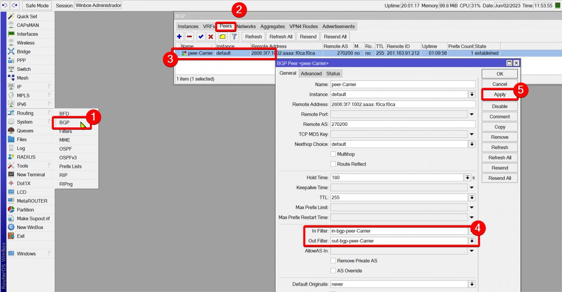Click the blue checkmark enable icon
The image size is (562, 292).
coord(201,36)
